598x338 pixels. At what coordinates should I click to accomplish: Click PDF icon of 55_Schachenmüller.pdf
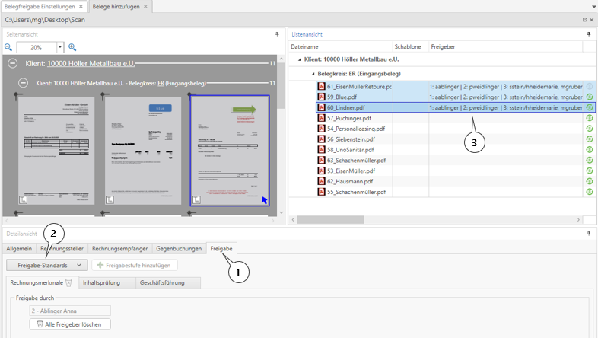click(322, 192)
